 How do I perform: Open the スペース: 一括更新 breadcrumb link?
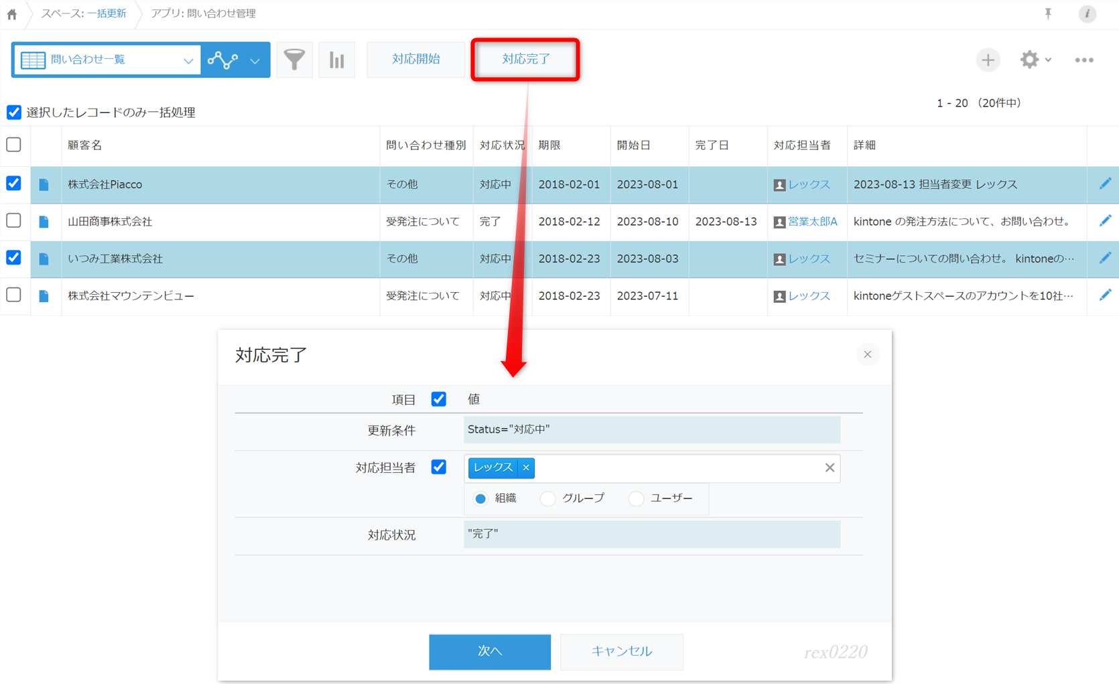coord(84,13)
